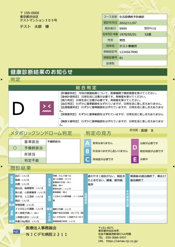Image resolution: width=175 pixels, height=247 pixels.
Task: Select the circle mark beside 予備群該当
Action: click(x=15, y=148)
